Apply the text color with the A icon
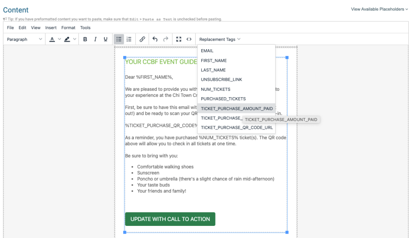This screenshot has height=238, width=414. [52, 39]
